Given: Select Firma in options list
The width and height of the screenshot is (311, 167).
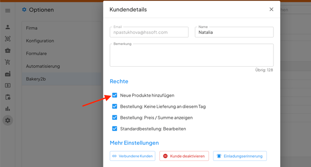Looking at the screenshot, I should pyautogui.click(x=61, y=28).
